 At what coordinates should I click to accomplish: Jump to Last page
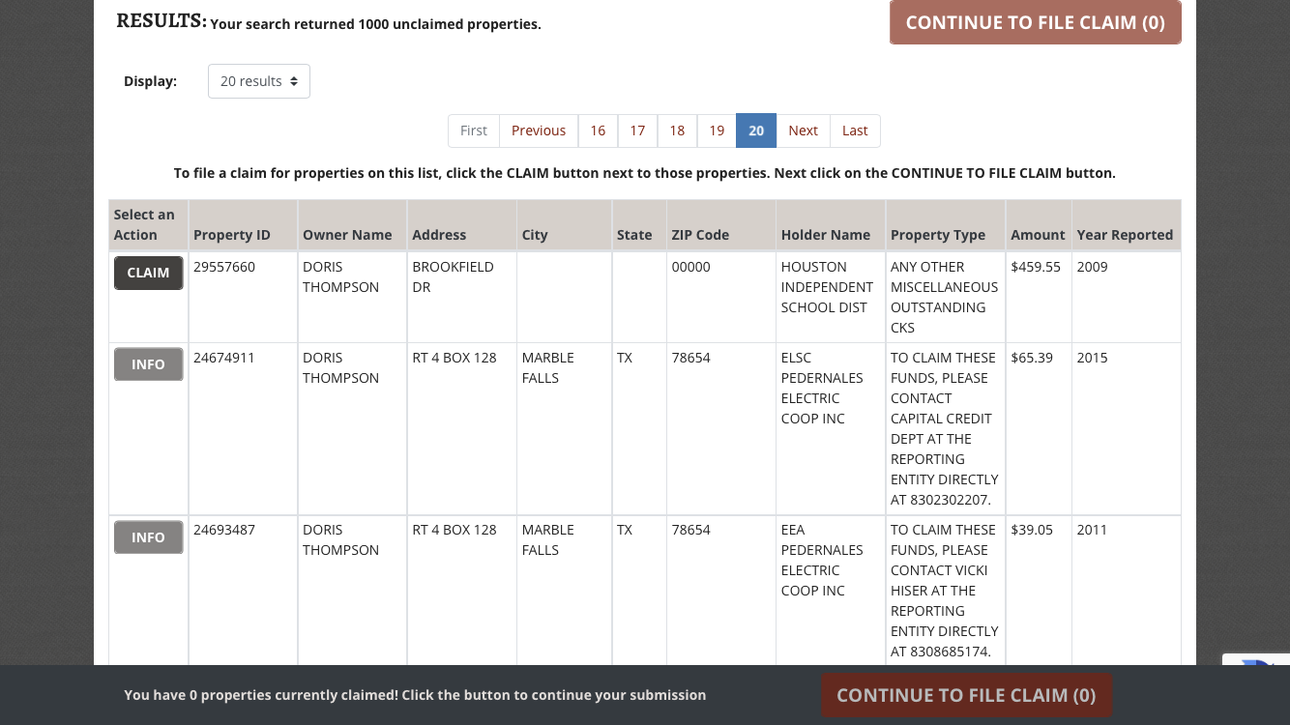(855, 130)
